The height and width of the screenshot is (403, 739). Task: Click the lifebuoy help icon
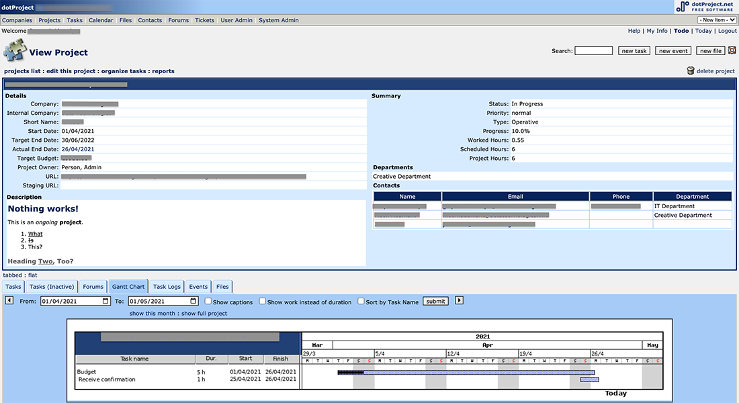click(x=732, y=50)
